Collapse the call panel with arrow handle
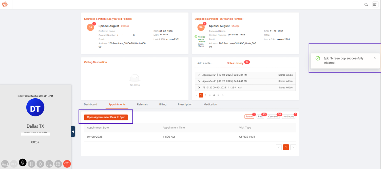The height and width of the screenshot is (169, 381). (73, 131)
